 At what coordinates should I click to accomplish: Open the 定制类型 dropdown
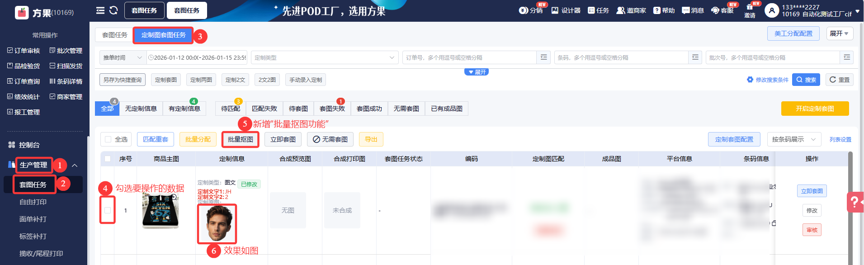pyautogui.click(x=325, y=57)
